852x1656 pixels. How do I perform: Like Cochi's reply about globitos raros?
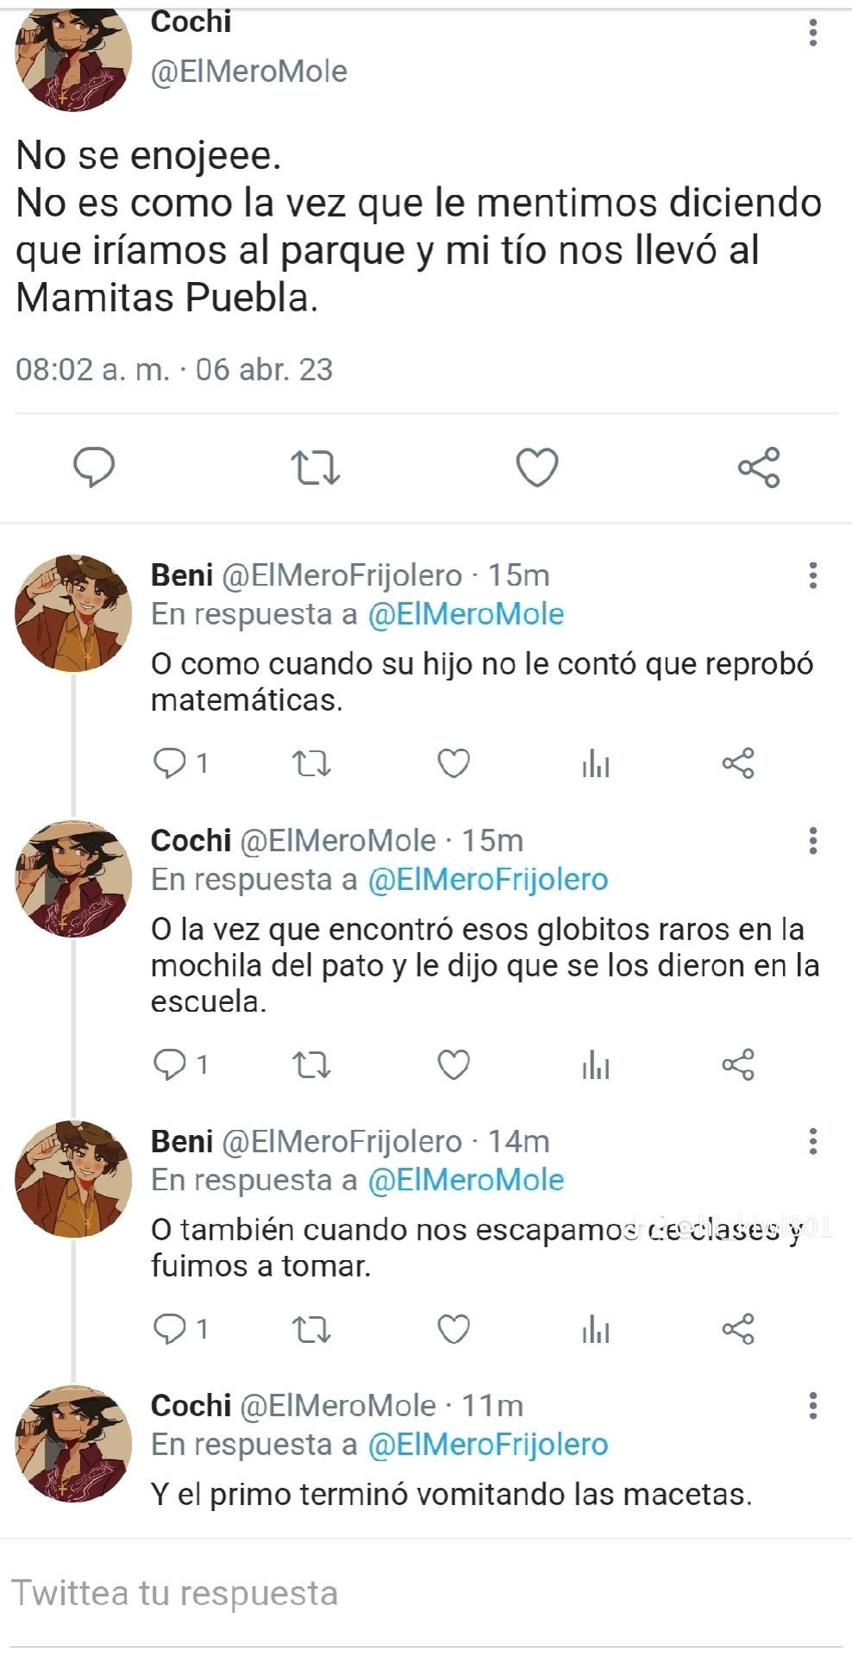tap(454, 1065)
